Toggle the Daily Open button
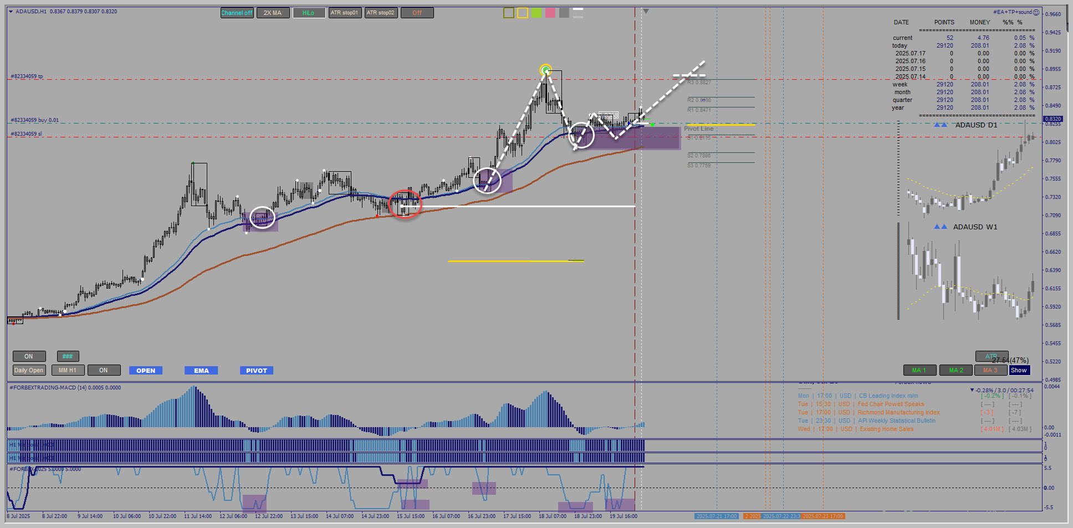Viewport: 1073px width, 528px height. pos(29,370)
